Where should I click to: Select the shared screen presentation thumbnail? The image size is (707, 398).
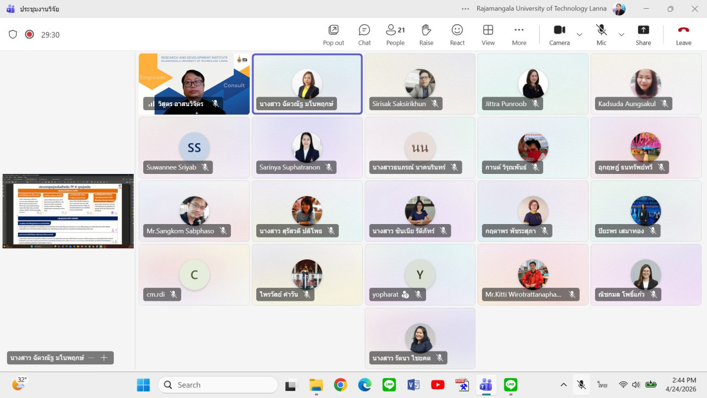tap(68, 210)
